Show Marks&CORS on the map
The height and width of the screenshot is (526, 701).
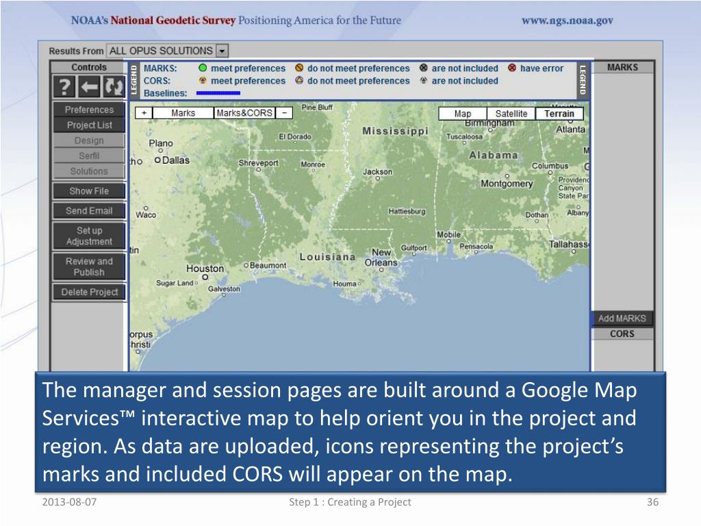(x=244, y=113)
